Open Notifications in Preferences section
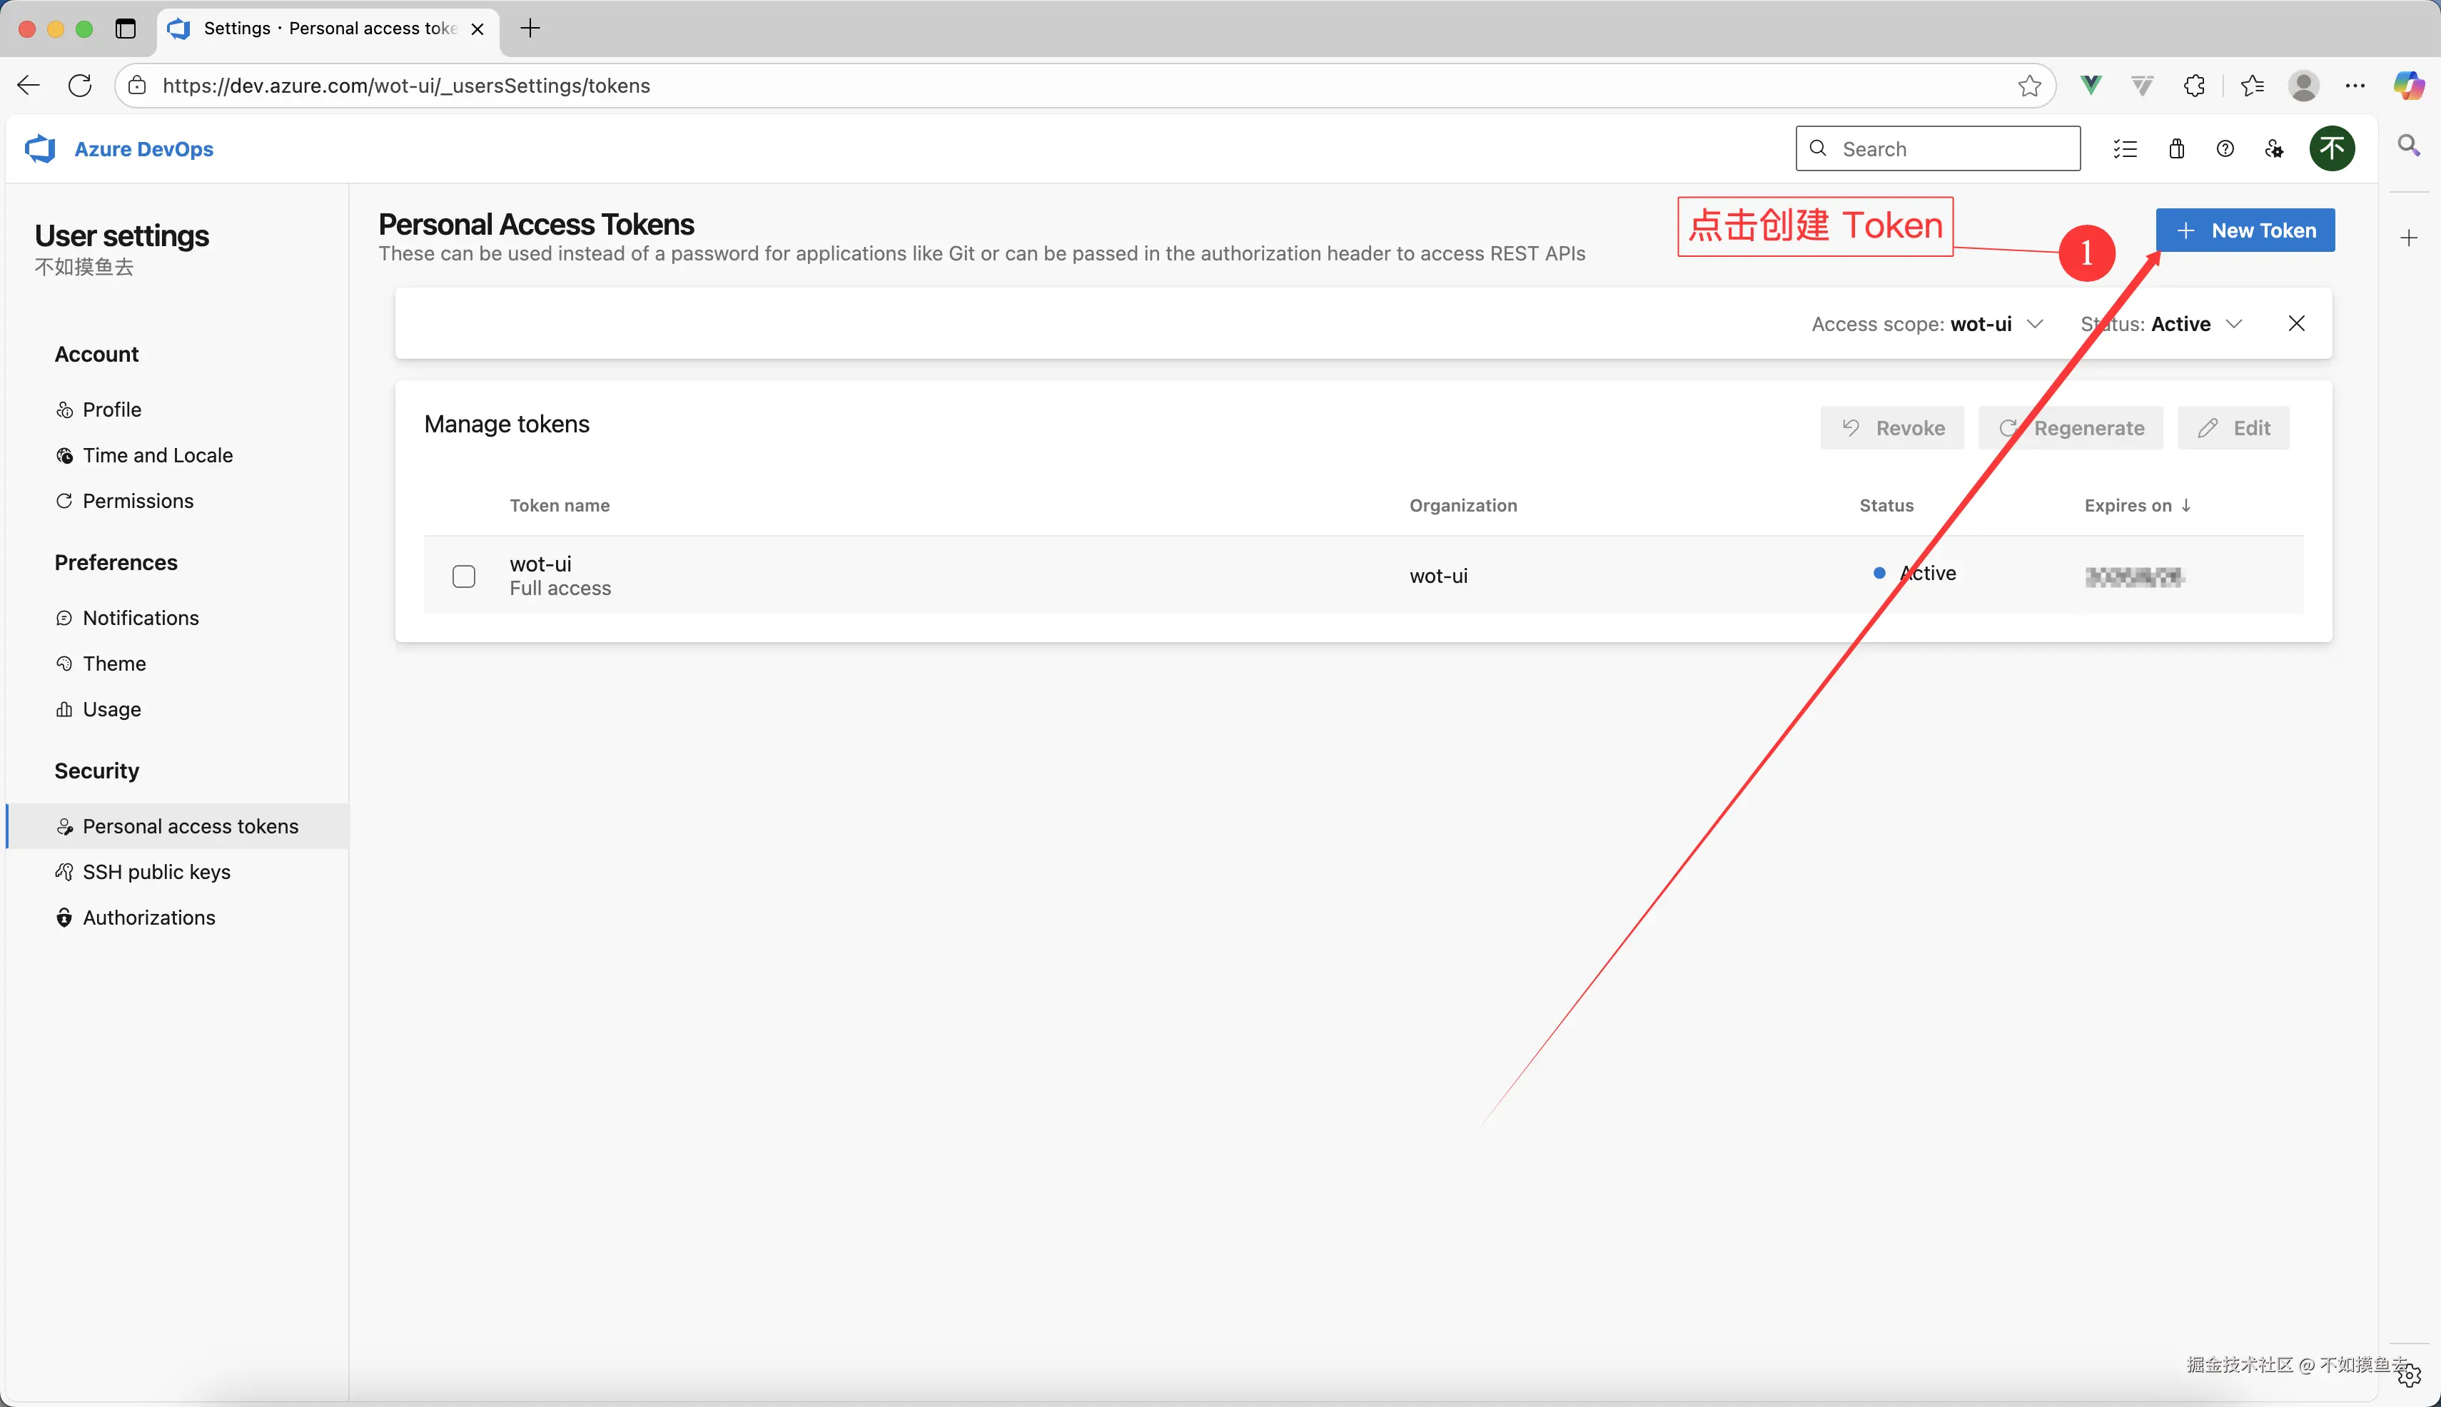Viewport: 2441px width, 1407px height. point(141,617)
